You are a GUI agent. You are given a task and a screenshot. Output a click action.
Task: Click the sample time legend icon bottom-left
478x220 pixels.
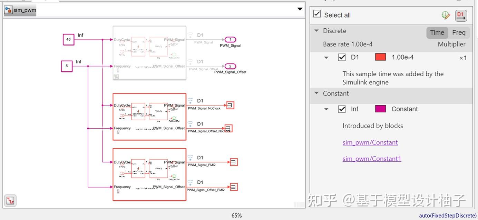pyautogui.click(x=10, y=200)
